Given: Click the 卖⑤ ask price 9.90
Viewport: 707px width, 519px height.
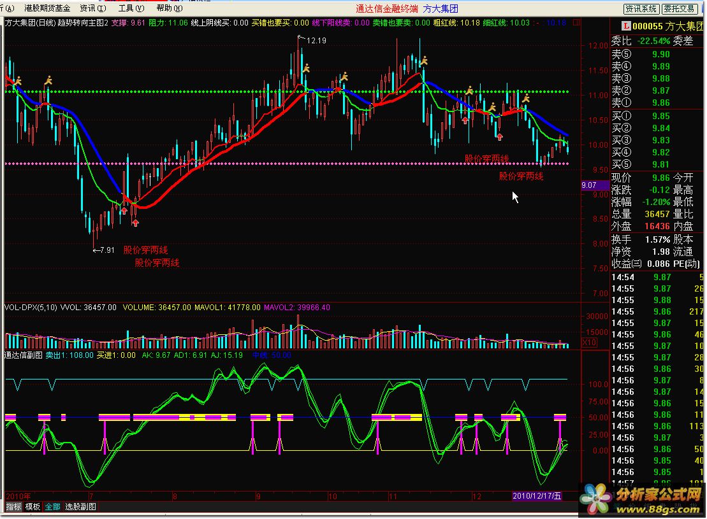Looking at the screenshot, I should (x=660, y=54).
